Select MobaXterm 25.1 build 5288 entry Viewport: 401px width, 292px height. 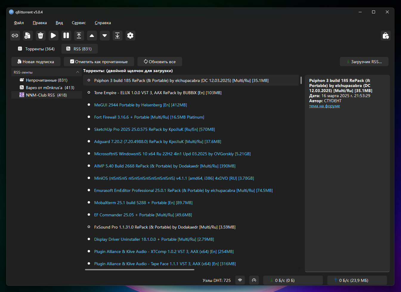coord(191,203)
